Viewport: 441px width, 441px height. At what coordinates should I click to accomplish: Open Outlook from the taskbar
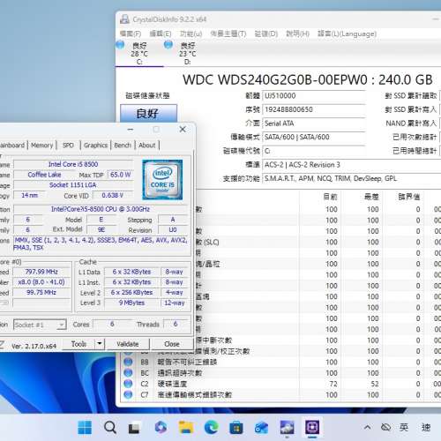(261, 427)
